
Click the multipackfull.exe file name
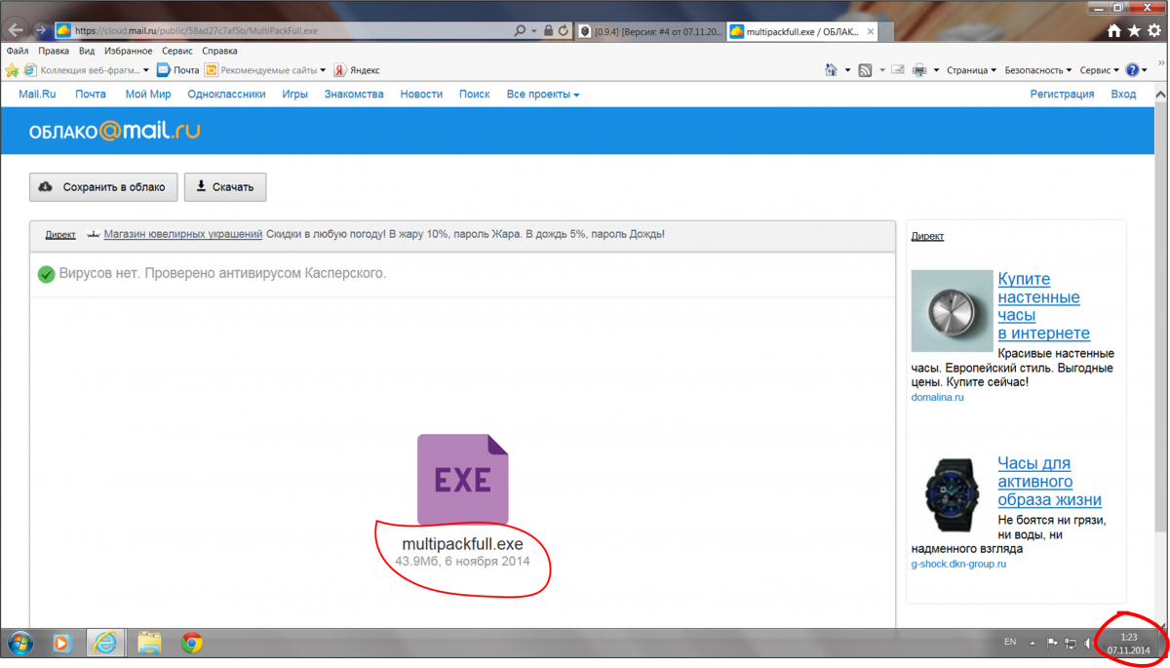point(462,544)
